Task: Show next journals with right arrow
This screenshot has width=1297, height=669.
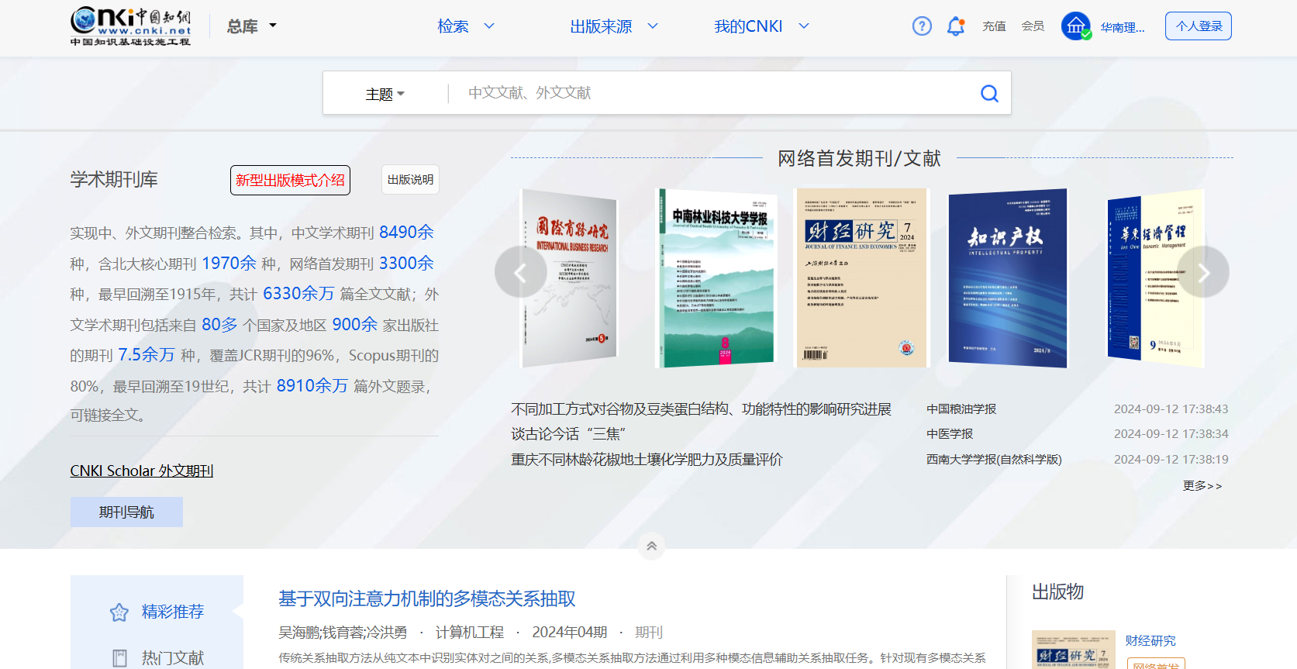Action: [1203, 272]
